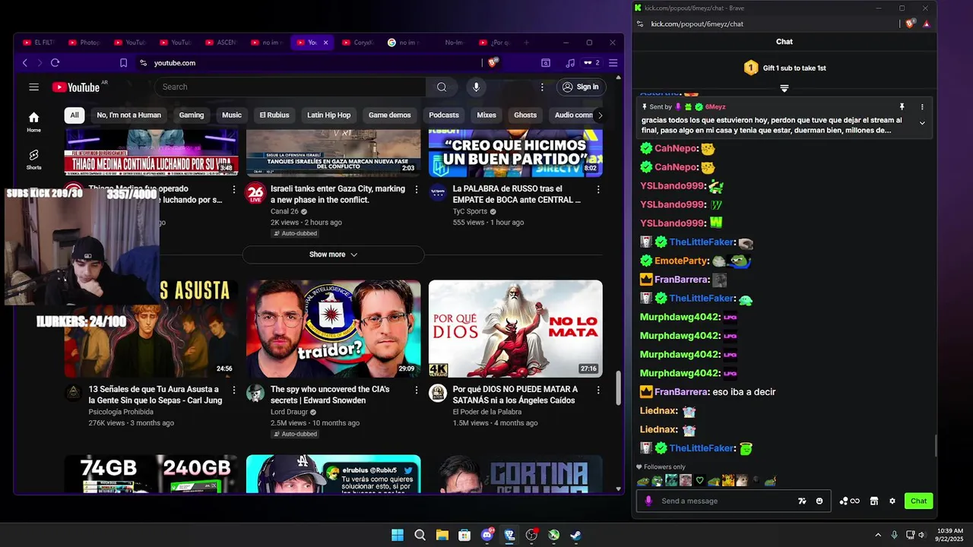Open TyC Sports channel link
The image size is (973, 547).
point(471,211)
